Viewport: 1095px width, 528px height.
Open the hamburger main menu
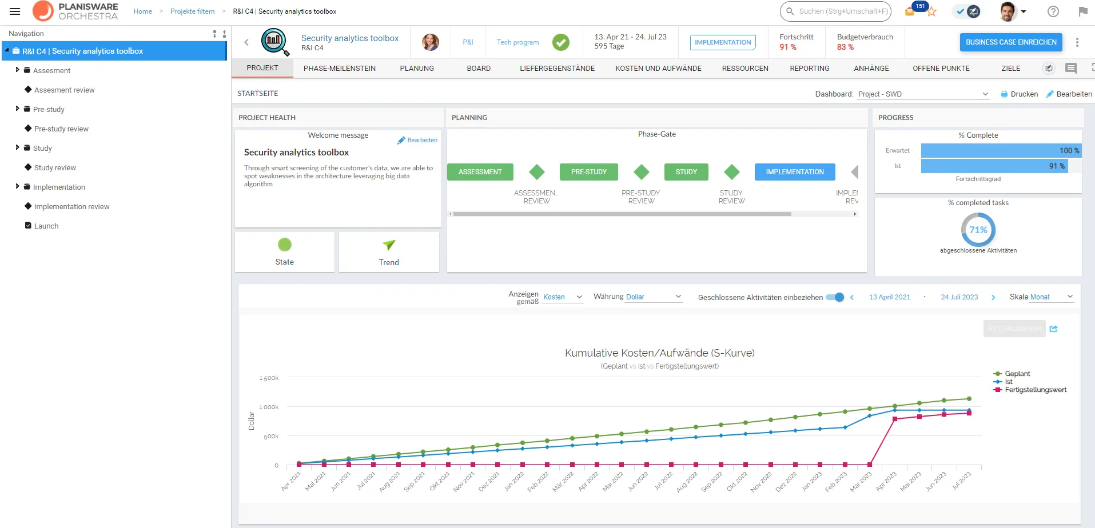point(15,11)
